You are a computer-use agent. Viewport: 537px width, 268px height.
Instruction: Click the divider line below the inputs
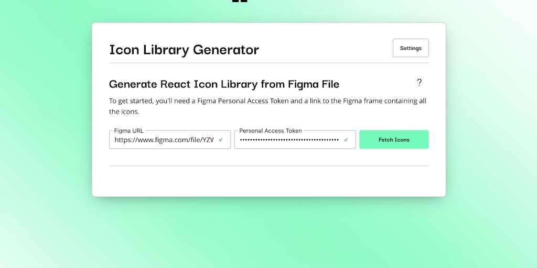[268, 166]
